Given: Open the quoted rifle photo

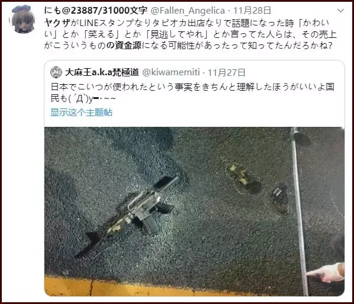Looking at the screenshot, I should coord(194,212).
